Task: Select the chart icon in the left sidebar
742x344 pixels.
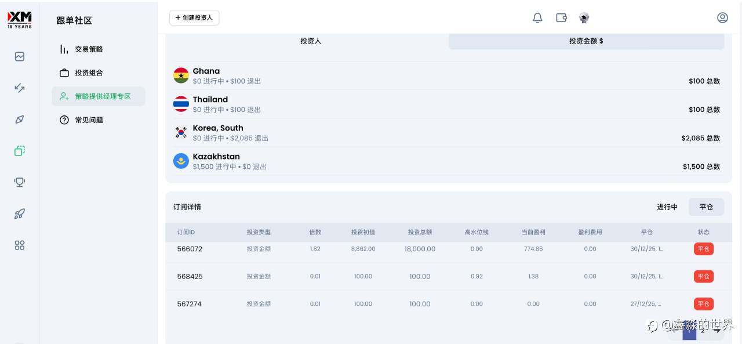Action: tap(19, 56)
